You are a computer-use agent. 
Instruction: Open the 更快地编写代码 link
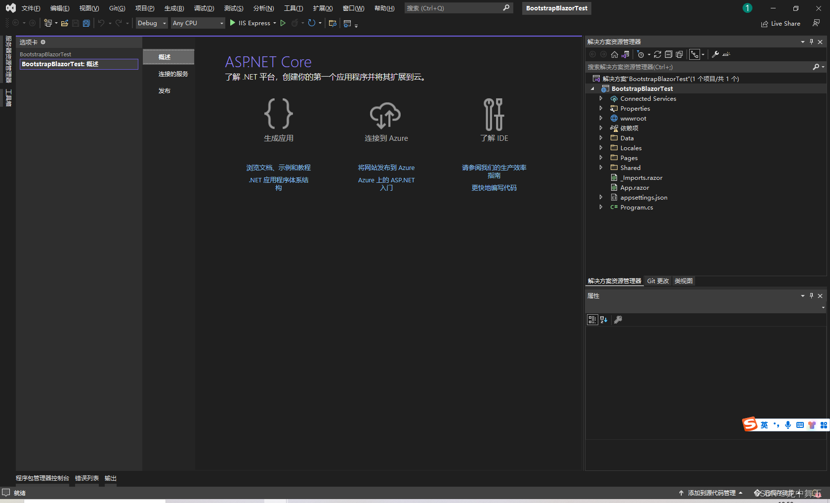[494, 188]
